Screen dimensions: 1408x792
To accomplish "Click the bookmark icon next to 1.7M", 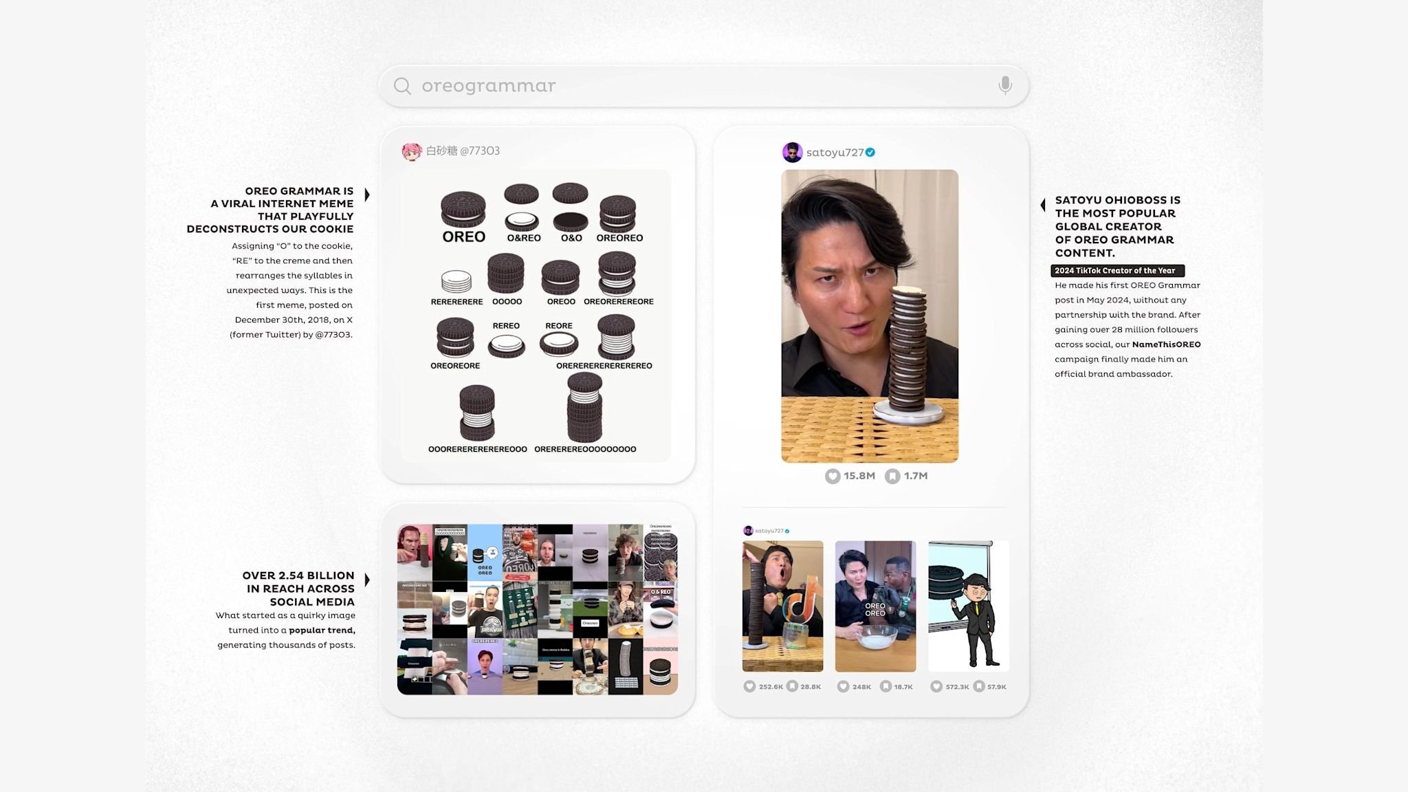I will click(x=892, y=476).
